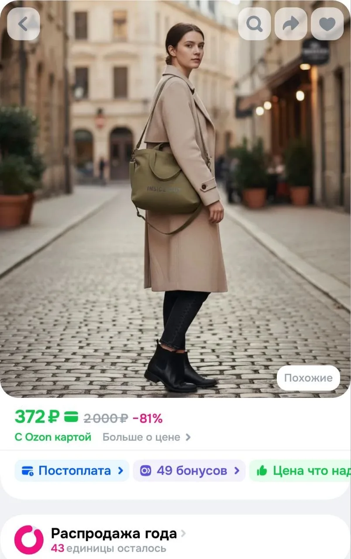Open the chevron on the "Постоплата" chip
Image resolution: width=351 pixels, height=559 pixels.
pyautogui.click(x=120, y=471)
